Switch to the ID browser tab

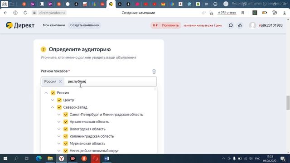point(207,4)
